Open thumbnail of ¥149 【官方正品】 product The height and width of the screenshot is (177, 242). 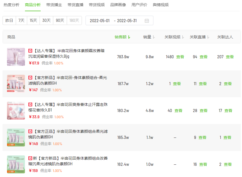(16, 138)
